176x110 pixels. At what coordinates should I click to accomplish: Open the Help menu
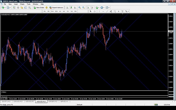point(42,4)
